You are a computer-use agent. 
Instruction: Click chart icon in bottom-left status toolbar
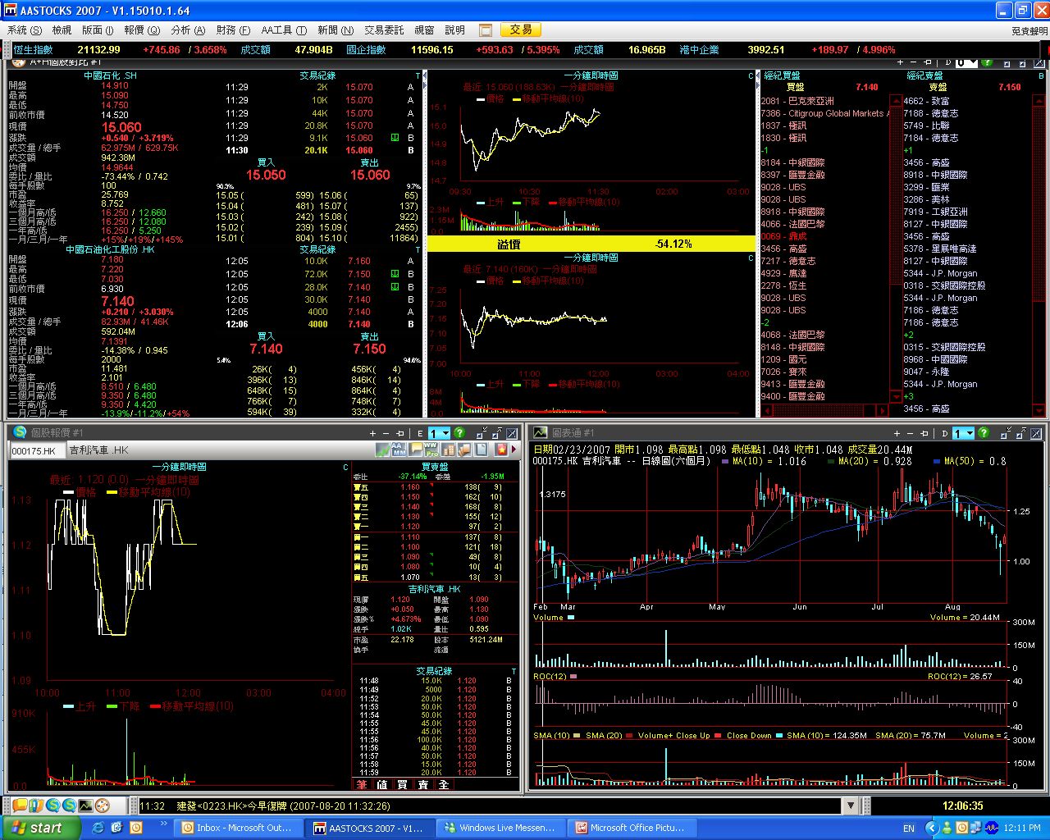85,806
